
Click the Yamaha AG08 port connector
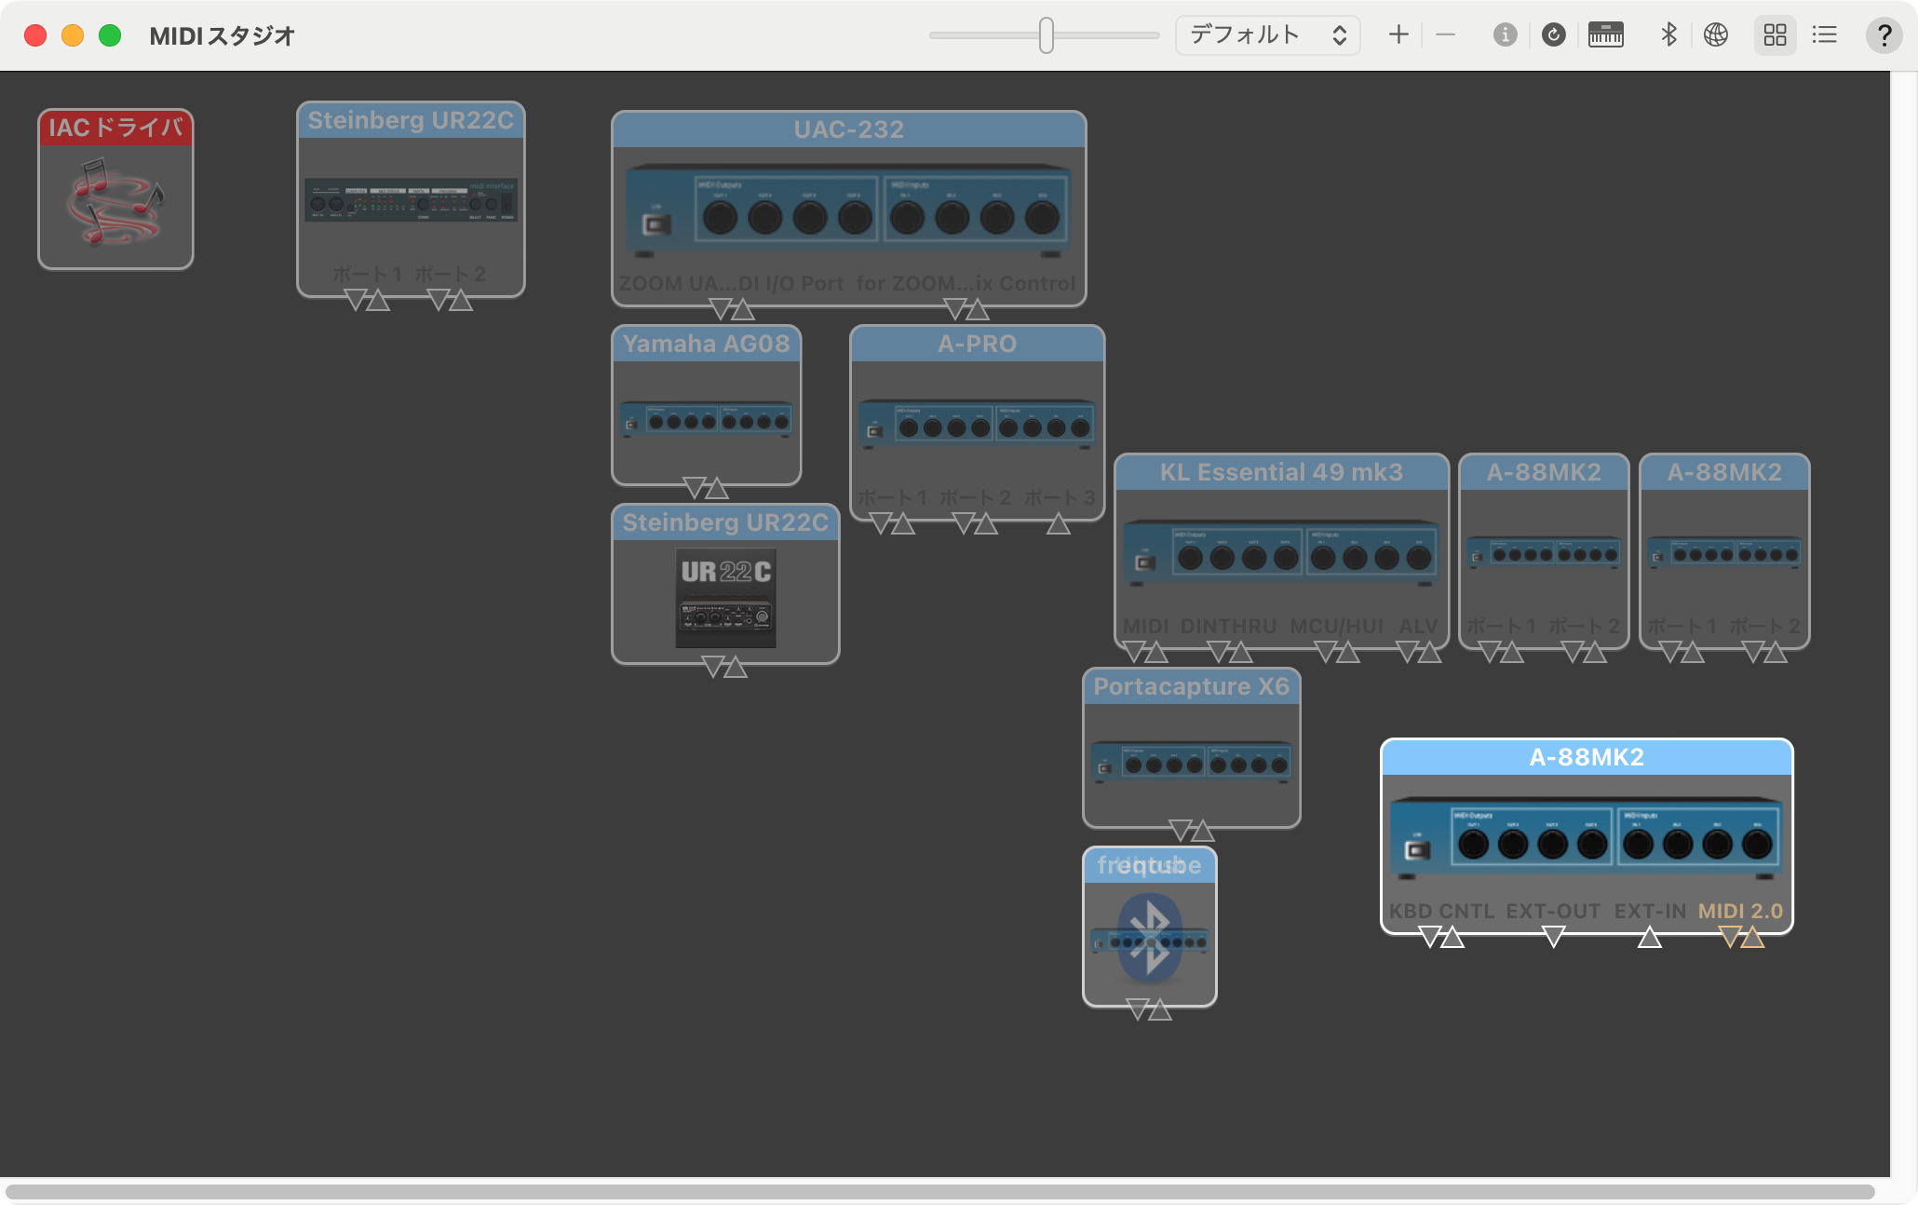pyautogui.click(x=706, y=488)
